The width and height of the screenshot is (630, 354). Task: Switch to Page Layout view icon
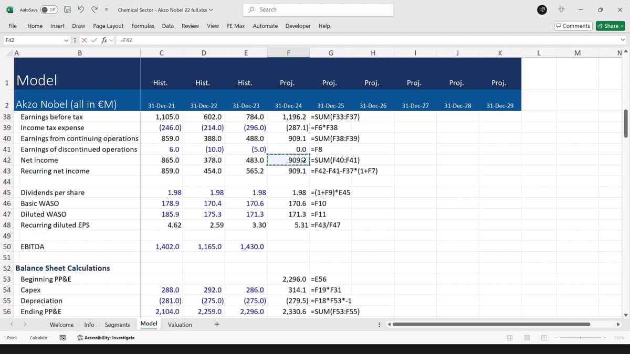click(527, 338)
